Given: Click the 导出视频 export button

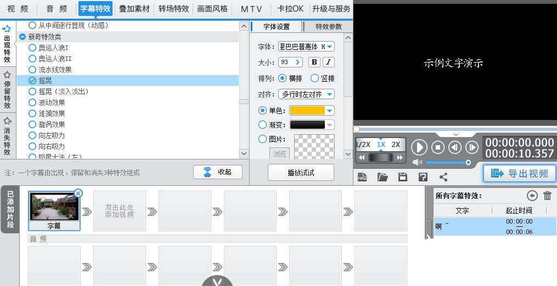Looking at the screenshot, I should pos(519,173).
